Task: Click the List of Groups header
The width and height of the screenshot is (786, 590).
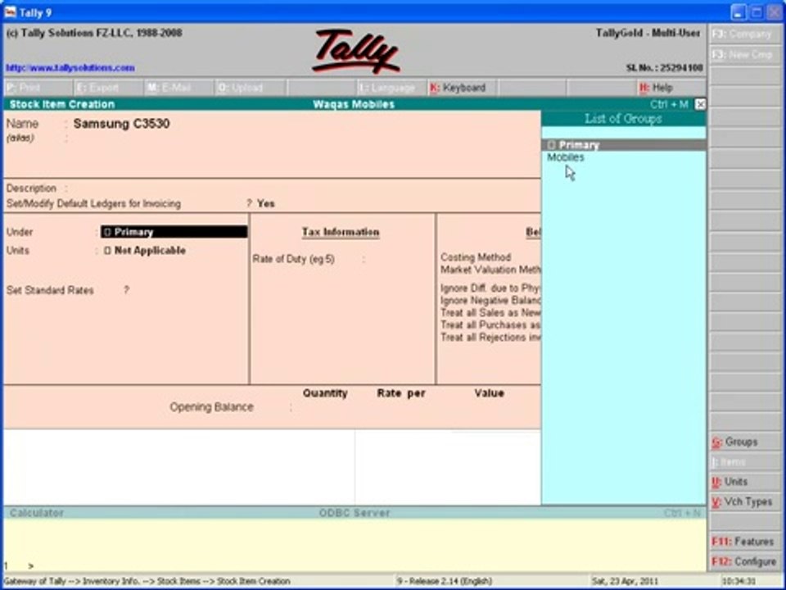Action: [623, 119]
